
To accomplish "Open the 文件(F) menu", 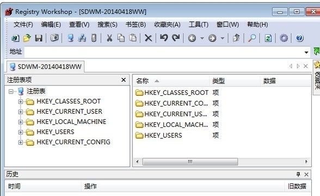I will point(23,24).
